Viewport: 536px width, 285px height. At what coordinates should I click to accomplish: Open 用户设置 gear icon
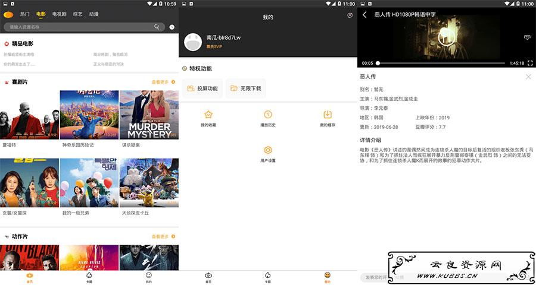coord(267,150)
